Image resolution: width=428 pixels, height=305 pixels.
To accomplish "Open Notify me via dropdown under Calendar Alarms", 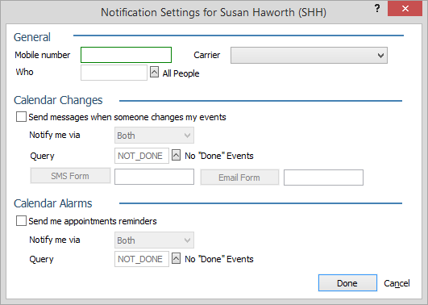I will pyautogui.click(x=154, y=240).
